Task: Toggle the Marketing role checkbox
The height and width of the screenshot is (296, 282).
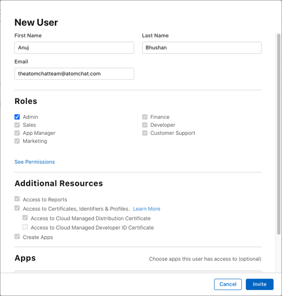Action: (x=17, y=141)
